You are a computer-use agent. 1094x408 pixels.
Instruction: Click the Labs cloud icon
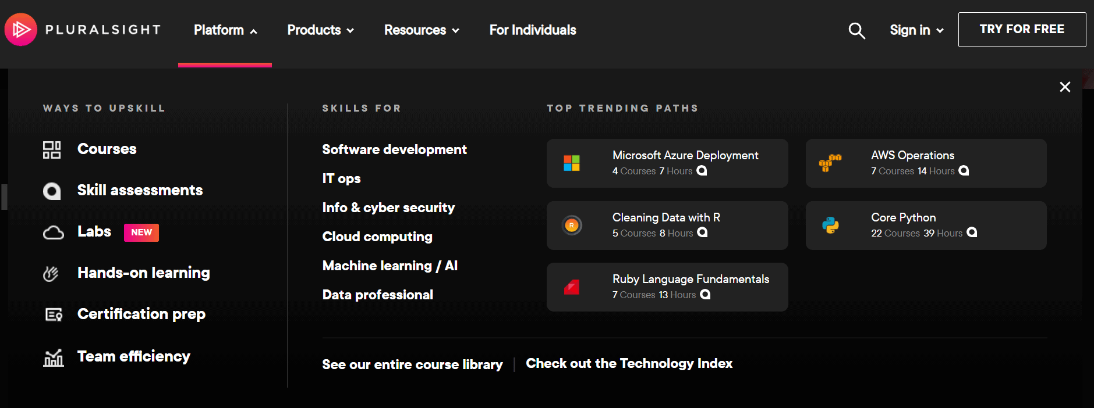pos(54,232)
